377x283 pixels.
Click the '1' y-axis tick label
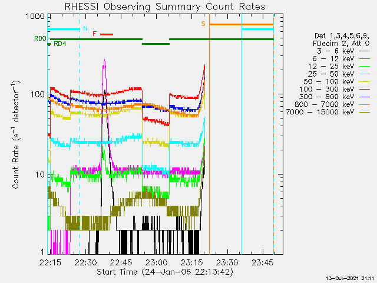[42, 252]
